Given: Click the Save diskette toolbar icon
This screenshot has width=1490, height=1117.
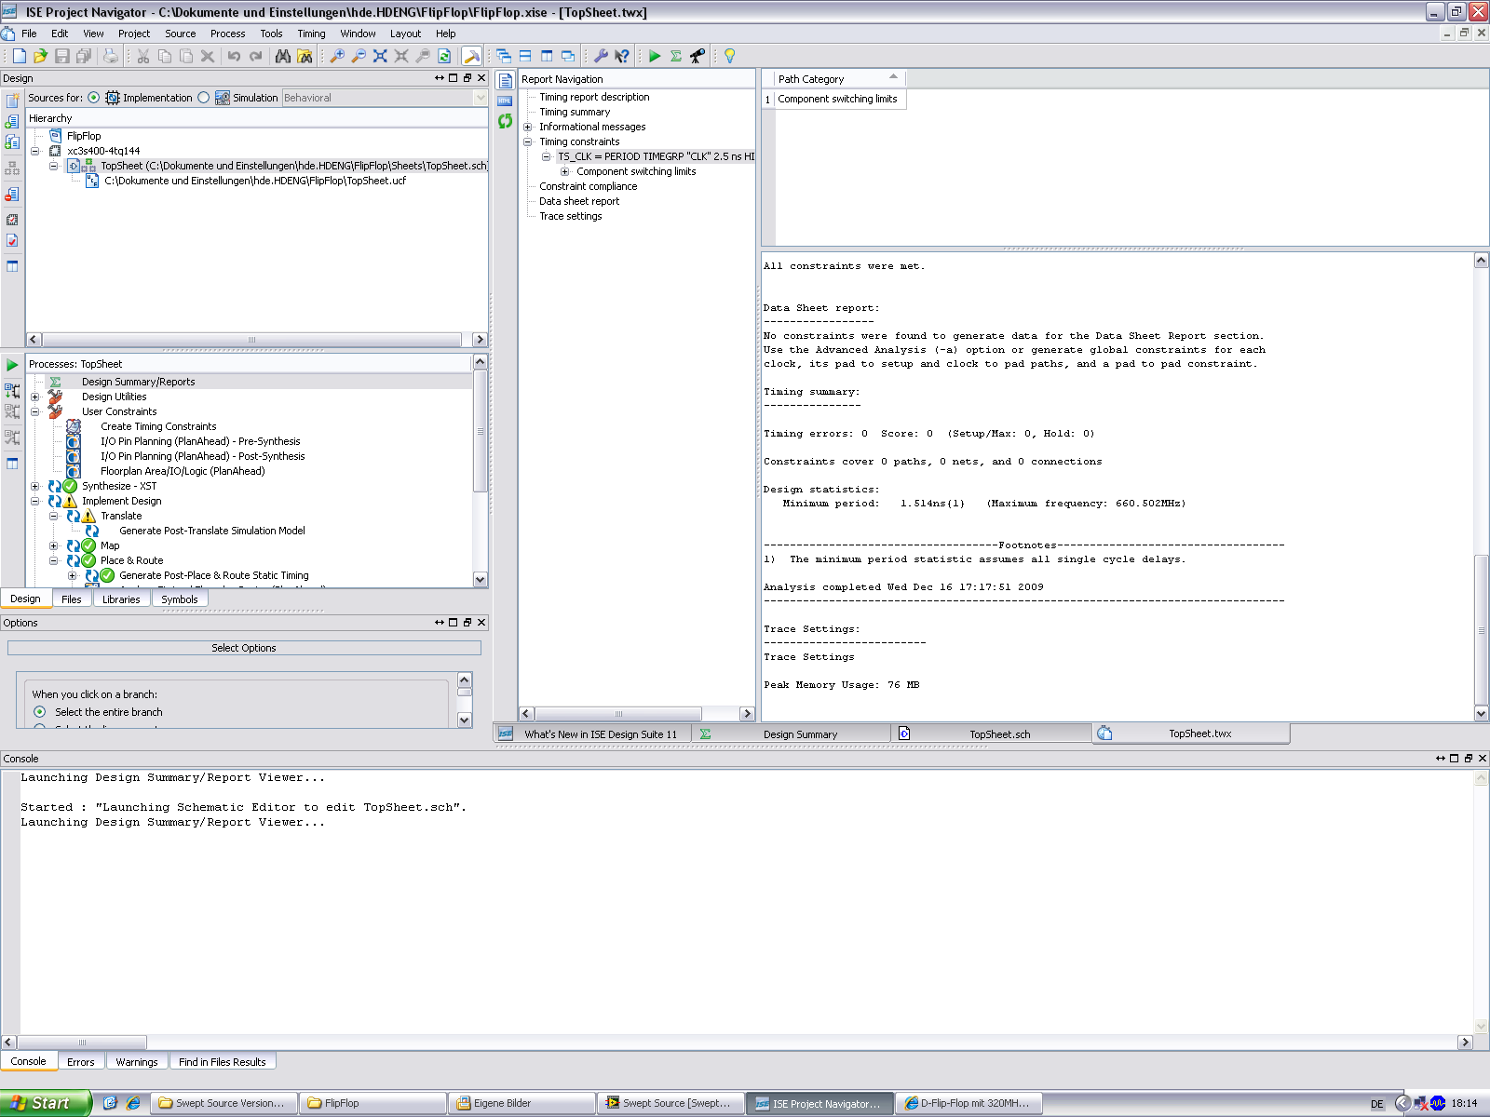Looking at the screenshot, I should point(62,56).
